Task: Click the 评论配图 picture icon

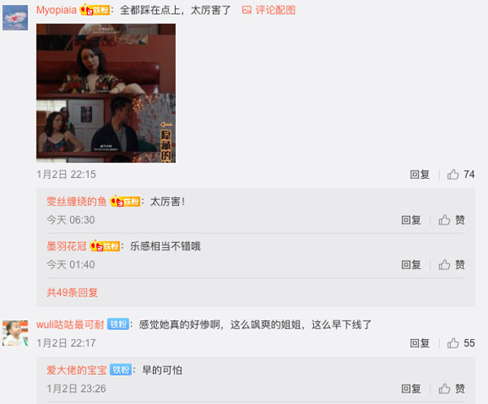Action: (x=246, y=11)
